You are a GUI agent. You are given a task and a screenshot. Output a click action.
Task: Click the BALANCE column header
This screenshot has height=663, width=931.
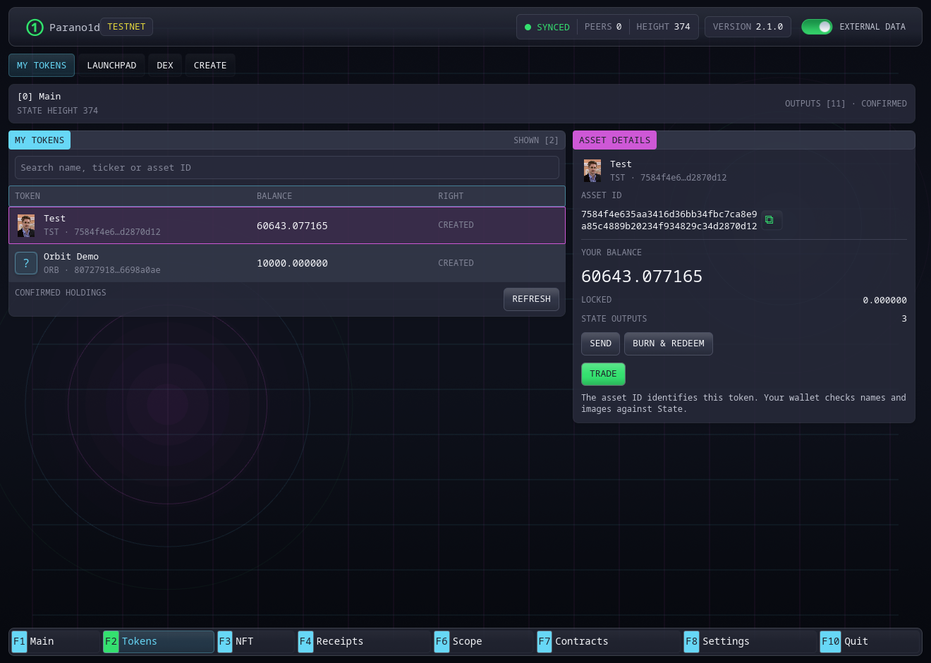pos(274,196)
